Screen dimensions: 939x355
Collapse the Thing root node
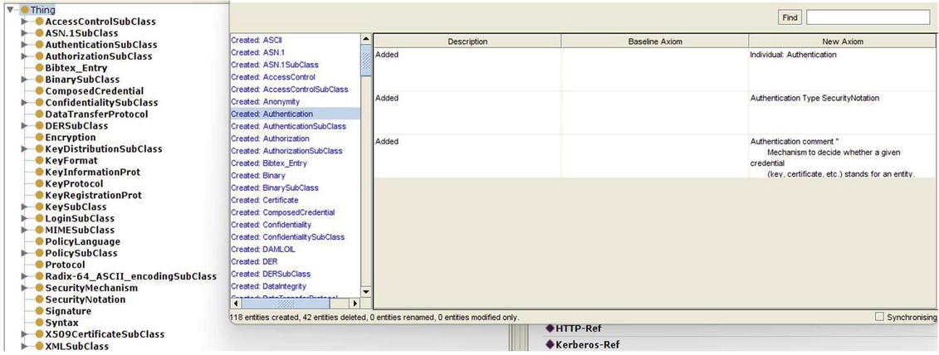(x=10, y=10)
